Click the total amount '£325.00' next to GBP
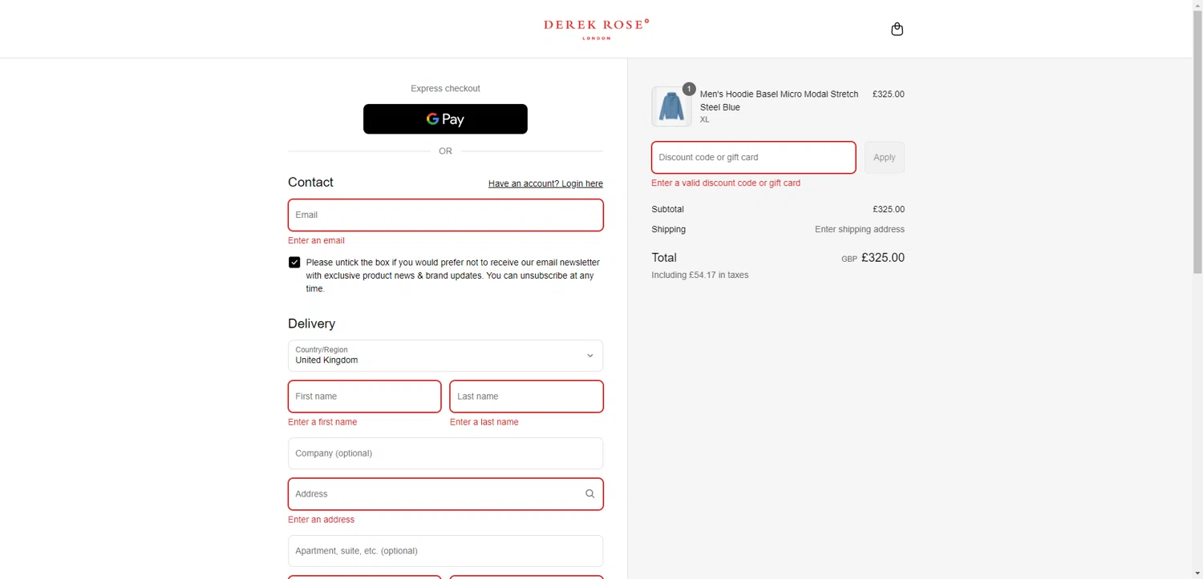Image resolution: width=1203 pixels, height=579 pixels. point(883,258)
